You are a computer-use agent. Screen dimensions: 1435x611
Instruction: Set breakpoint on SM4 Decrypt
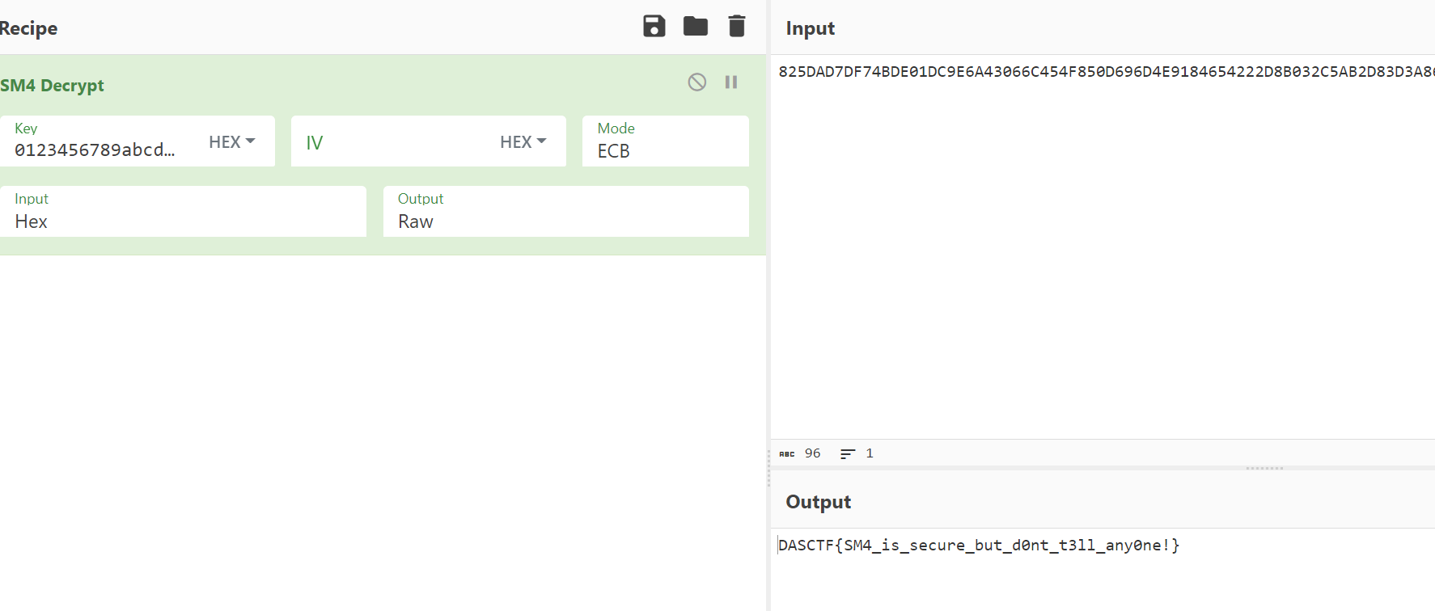pos(731,82)
